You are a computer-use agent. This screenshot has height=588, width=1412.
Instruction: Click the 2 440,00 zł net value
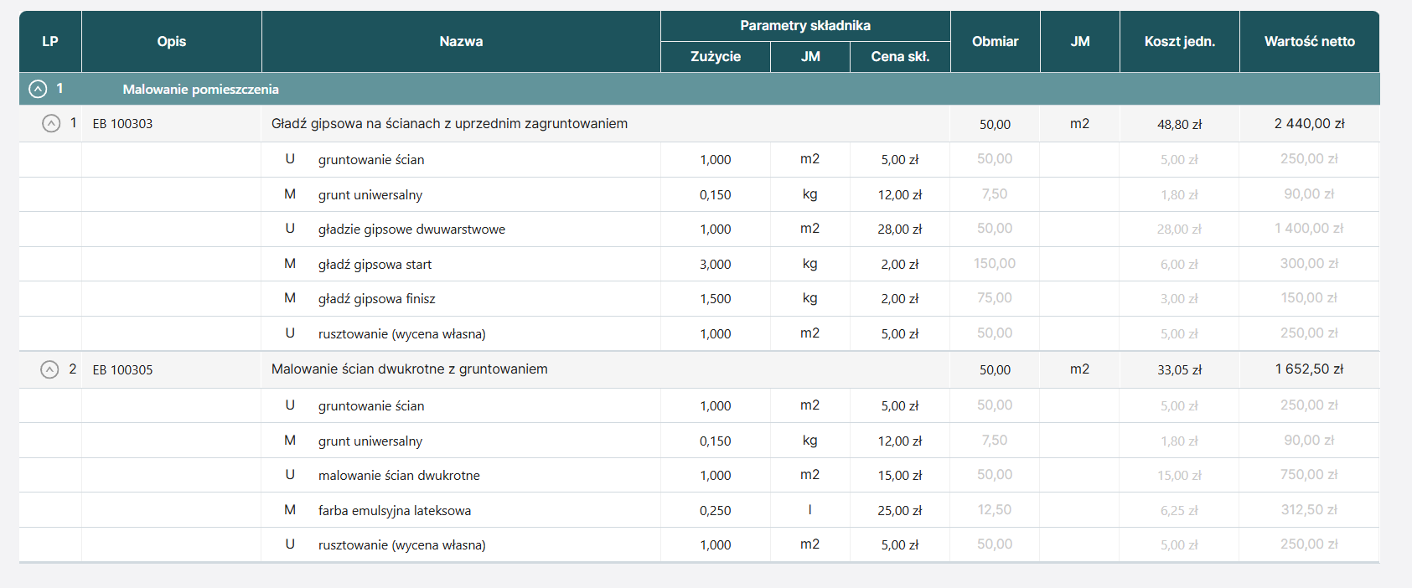pyautogui.click(x=1309, y=124)
